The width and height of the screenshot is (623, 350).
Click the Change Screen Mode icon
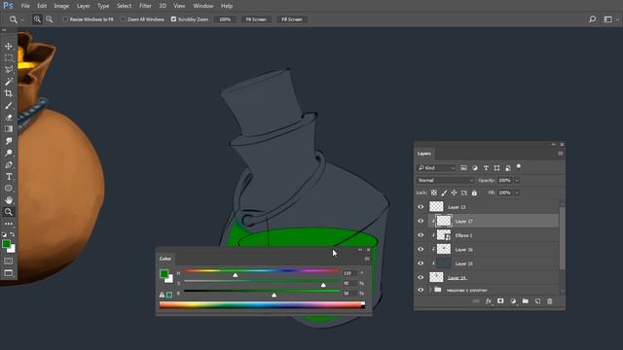[x=9, y=273]
